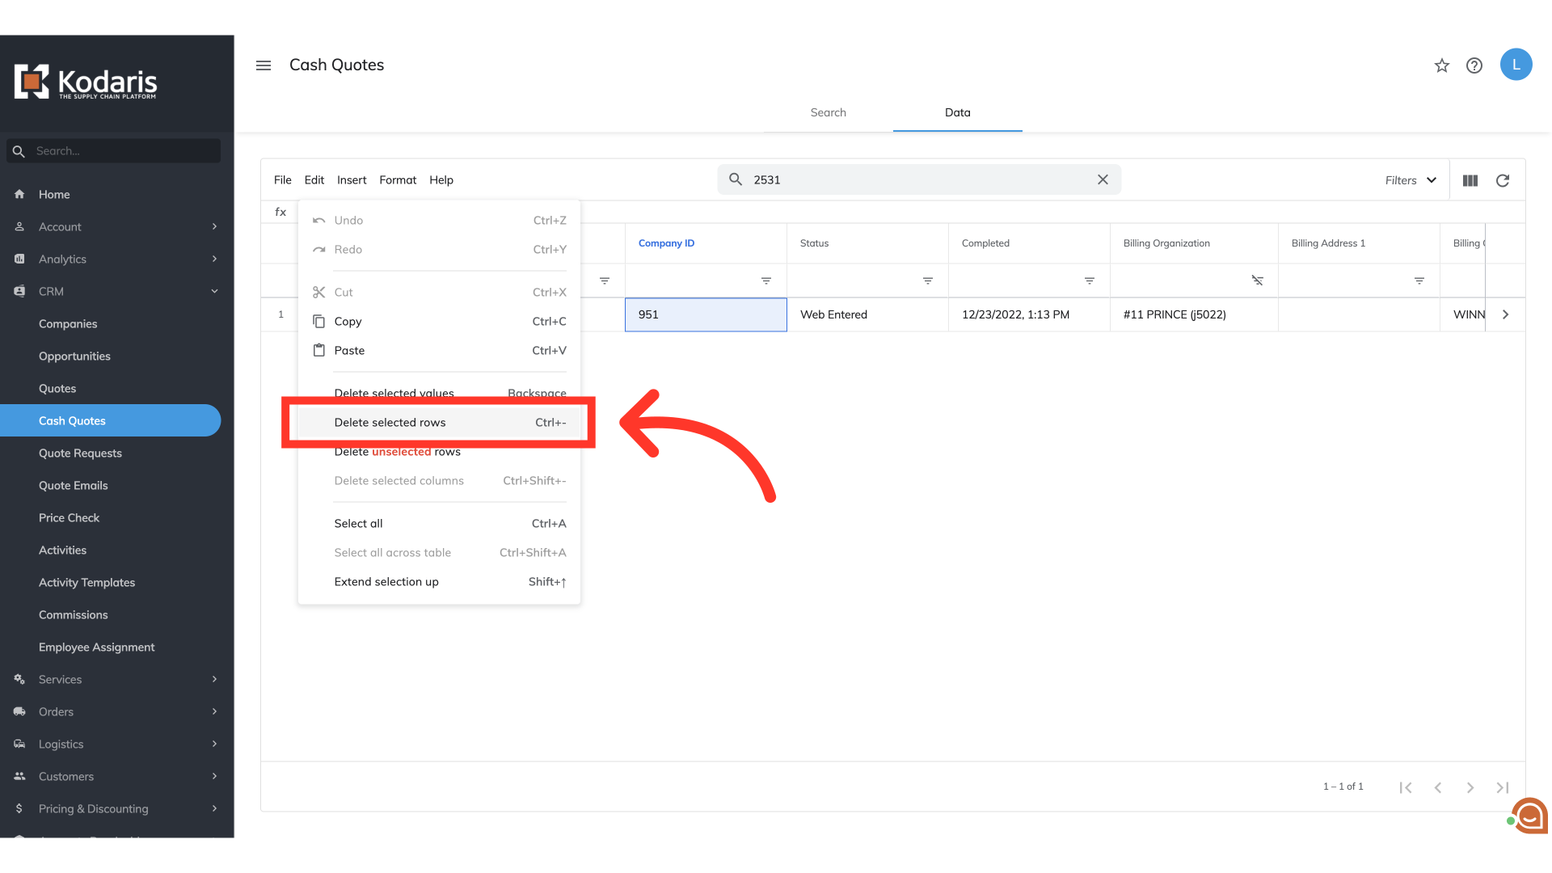The image size is (1552, 873).
Task: Filter the Company ID column
Action: [x=766, y=280]
